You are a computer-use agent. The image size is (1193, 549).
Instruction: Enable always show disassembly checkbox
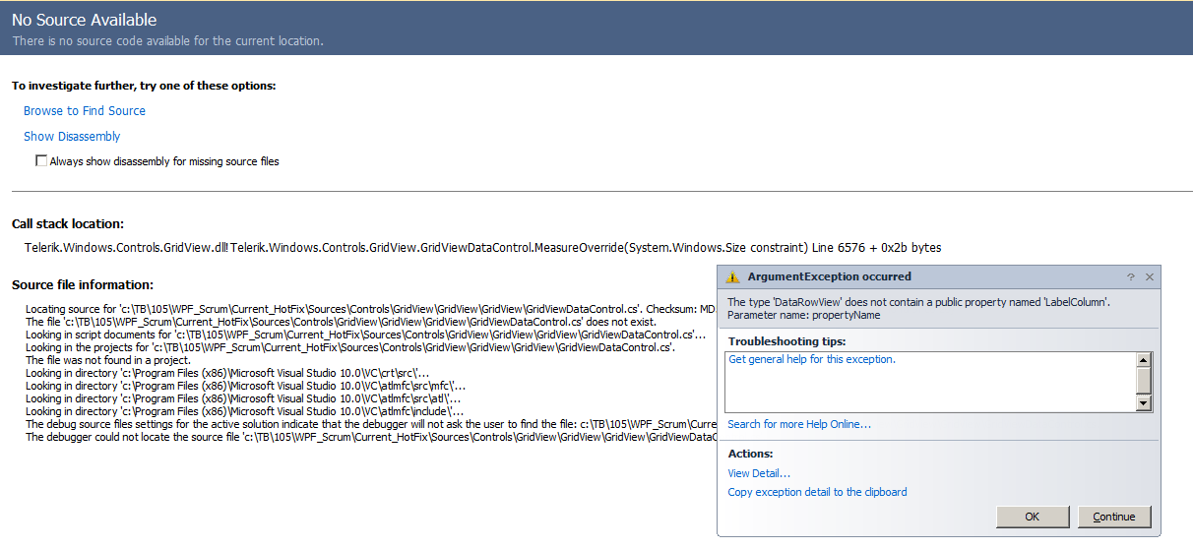coord(41,160)
